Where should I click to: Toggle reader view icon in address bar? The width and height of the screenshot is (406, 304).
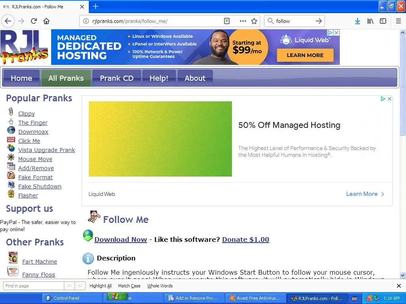tap(226, 21)
